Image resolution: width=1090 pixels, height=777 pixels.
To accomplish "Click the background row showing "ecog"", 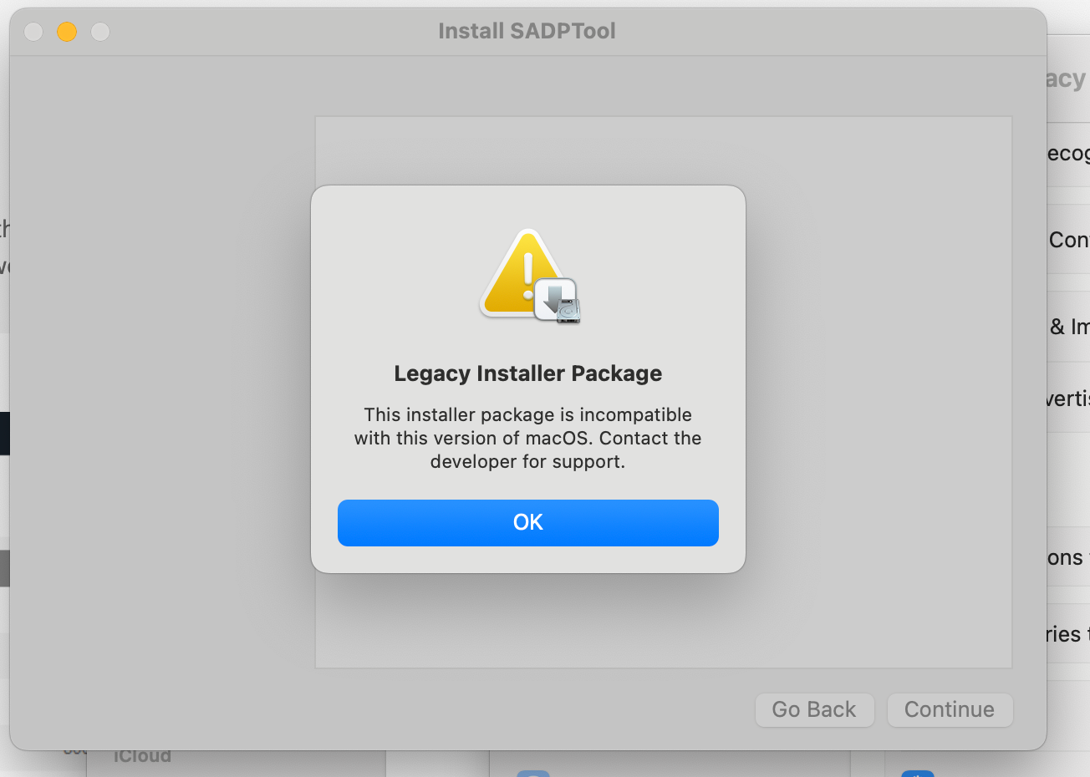I will (x=1068, y=153).
